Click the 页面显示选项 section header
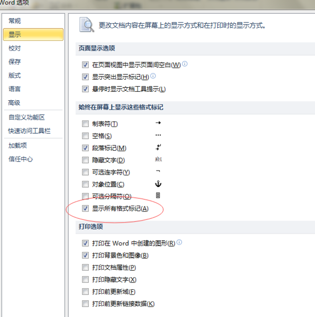Image resolution: width=315 pixels, height=317 pixels. click(x=97, y=48)
